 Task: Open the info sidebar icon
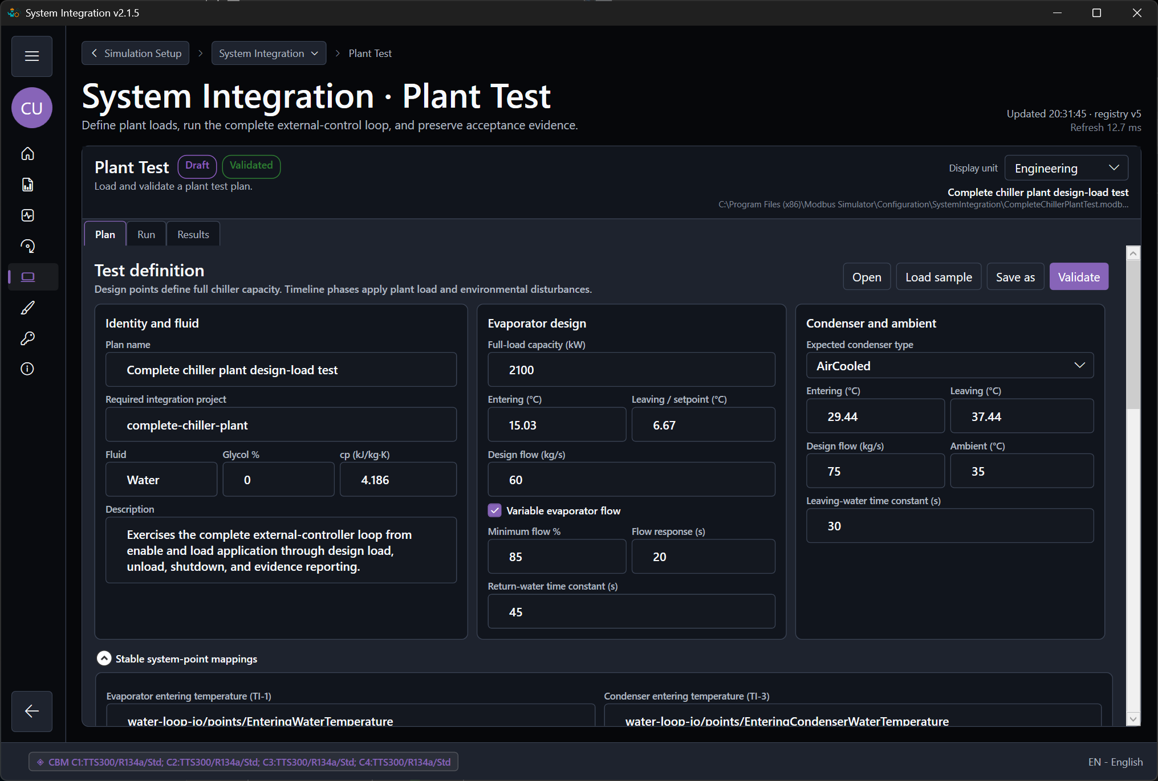(x=28, y=369)
